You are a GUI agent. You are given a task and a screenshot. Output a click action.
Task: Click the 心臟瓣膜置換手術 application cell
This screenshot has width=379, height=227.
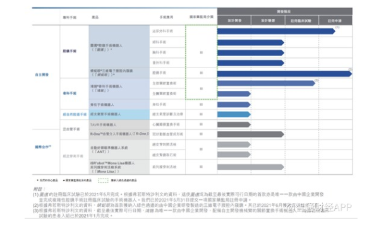tap(167, 124)
